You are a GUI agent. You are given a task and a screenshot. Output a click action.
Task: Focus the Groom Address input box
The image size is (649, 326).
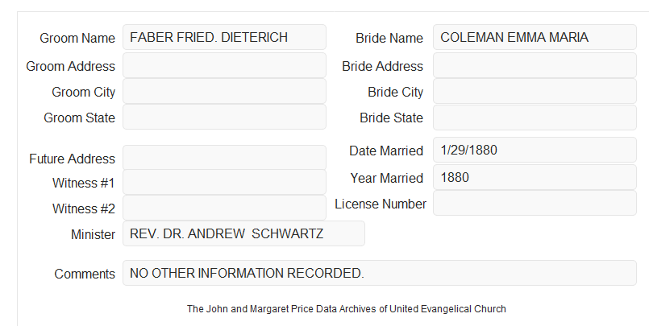224,65
